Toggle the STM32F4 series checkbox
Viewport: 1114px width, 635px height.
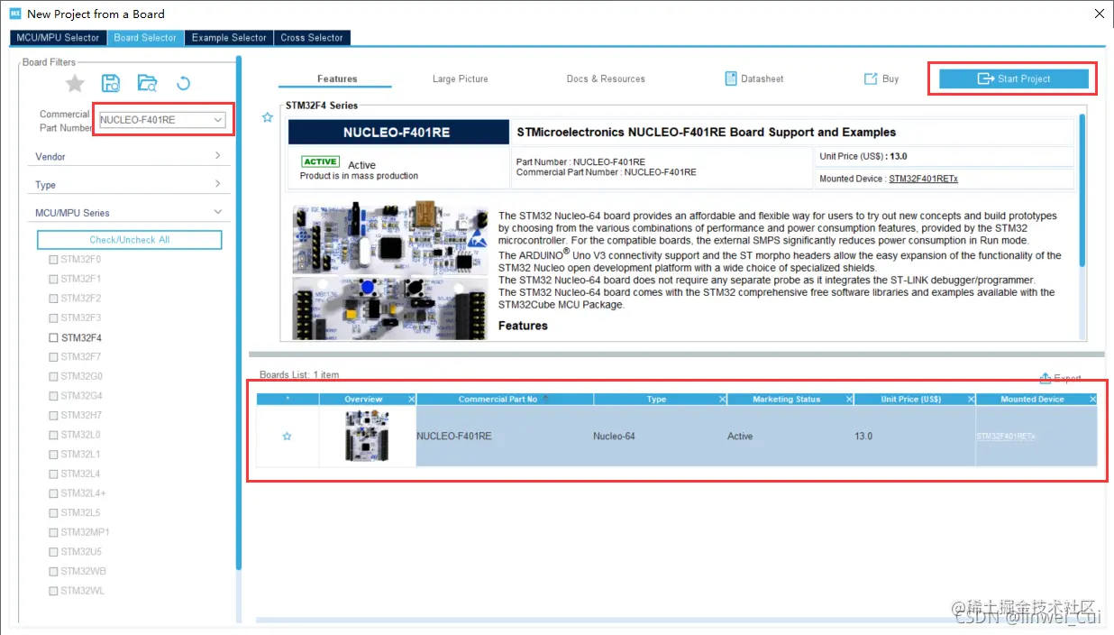53,338
